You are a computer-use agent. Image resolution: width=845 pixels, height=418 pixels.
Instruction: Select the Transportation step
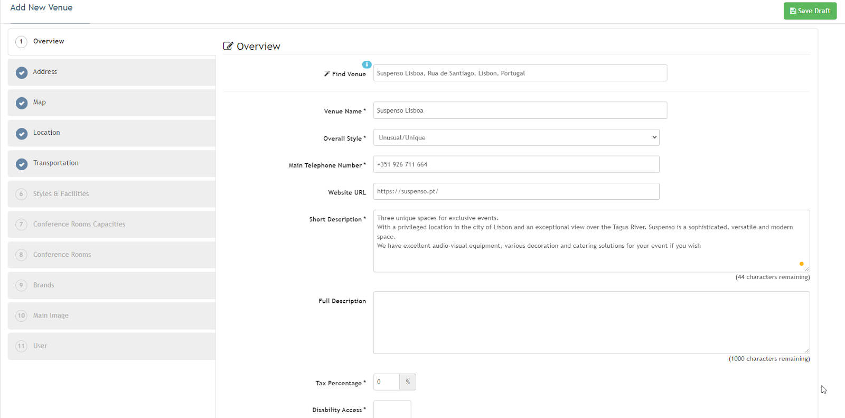pyautogui.click(x=111, y=163)
